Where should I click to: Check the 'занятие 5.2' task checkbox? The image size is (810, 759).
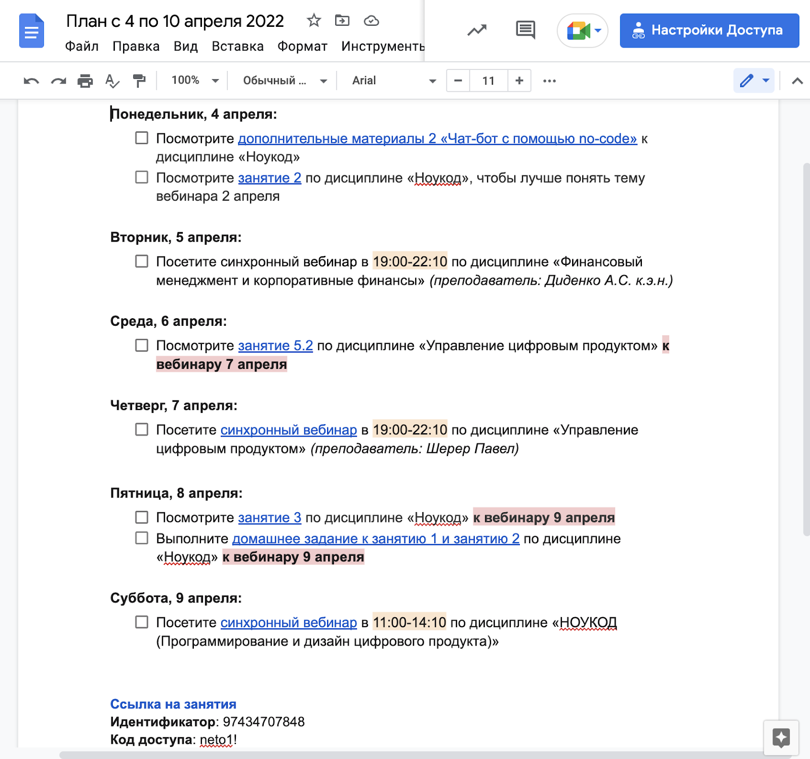(141, 345)
